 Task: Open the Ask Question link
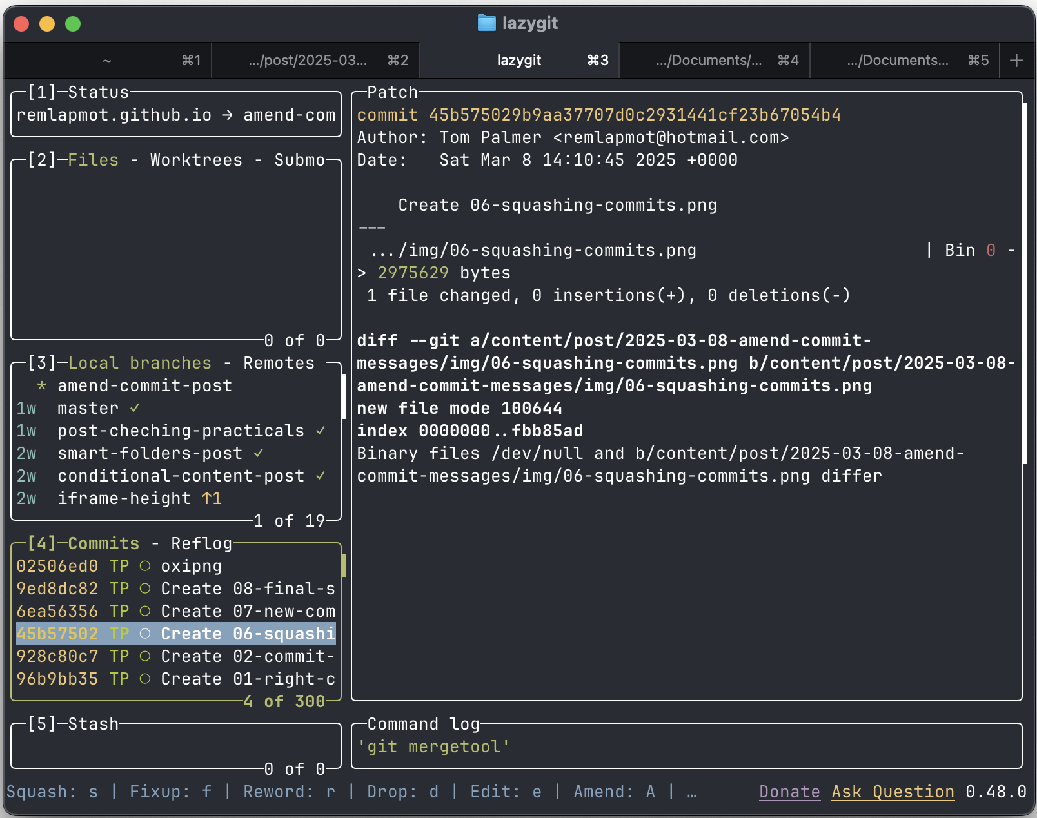pyautogui.click(x=893, y=792)
